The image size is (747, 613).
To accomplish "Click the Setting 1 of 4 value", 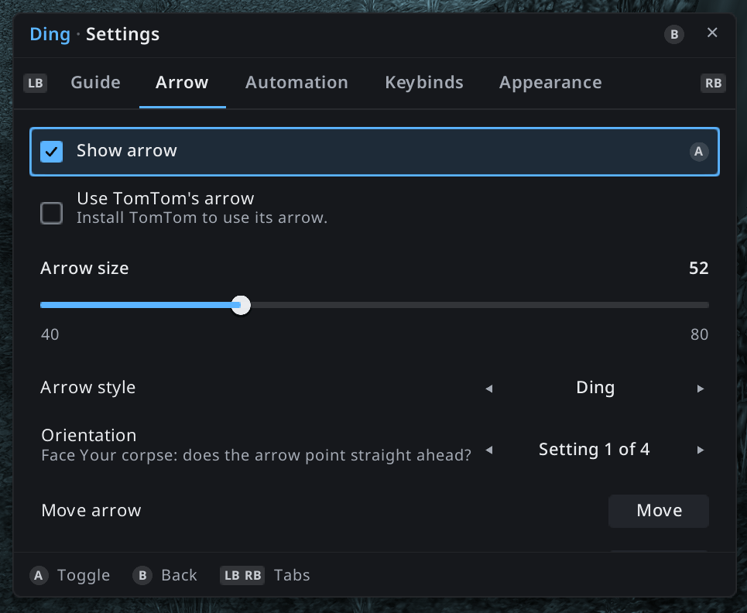I will [594, 449].
